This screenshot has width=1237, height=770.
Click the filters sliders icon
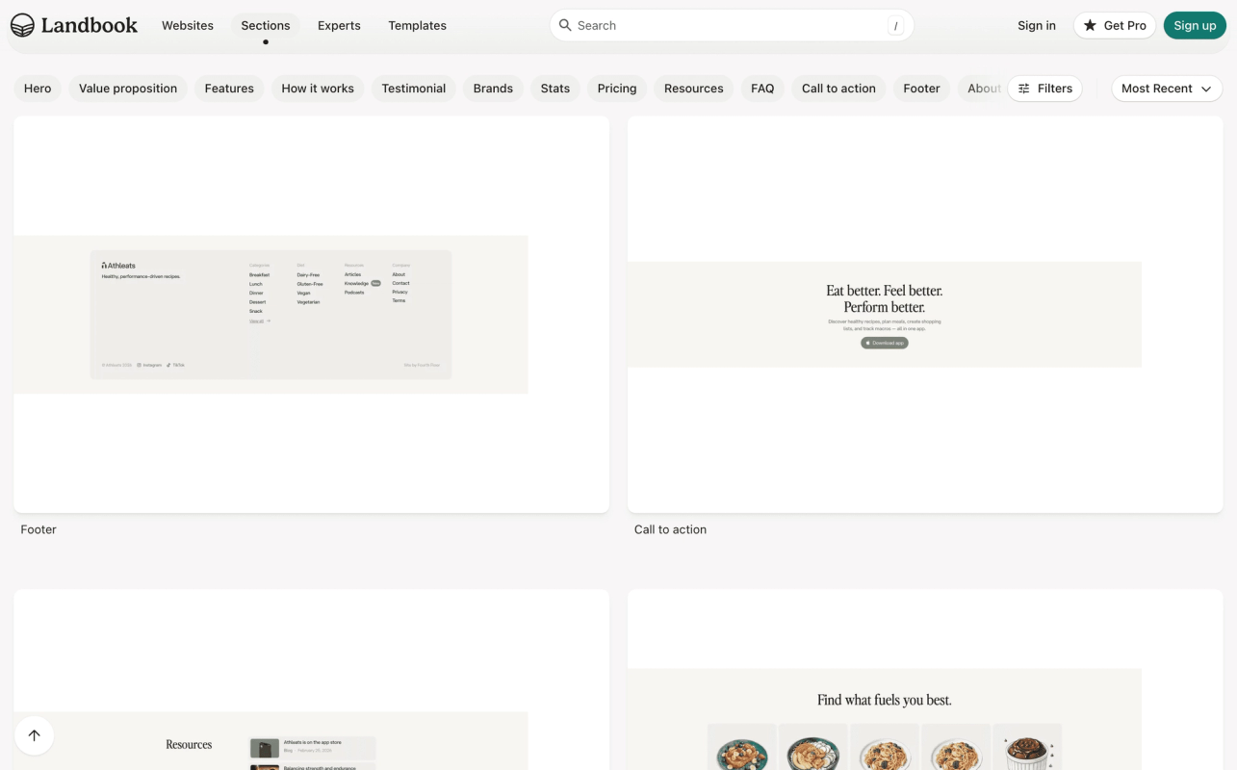point(1024,89)
